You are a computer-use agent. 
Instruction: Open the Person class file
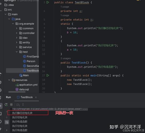click(x=29, y=61)
